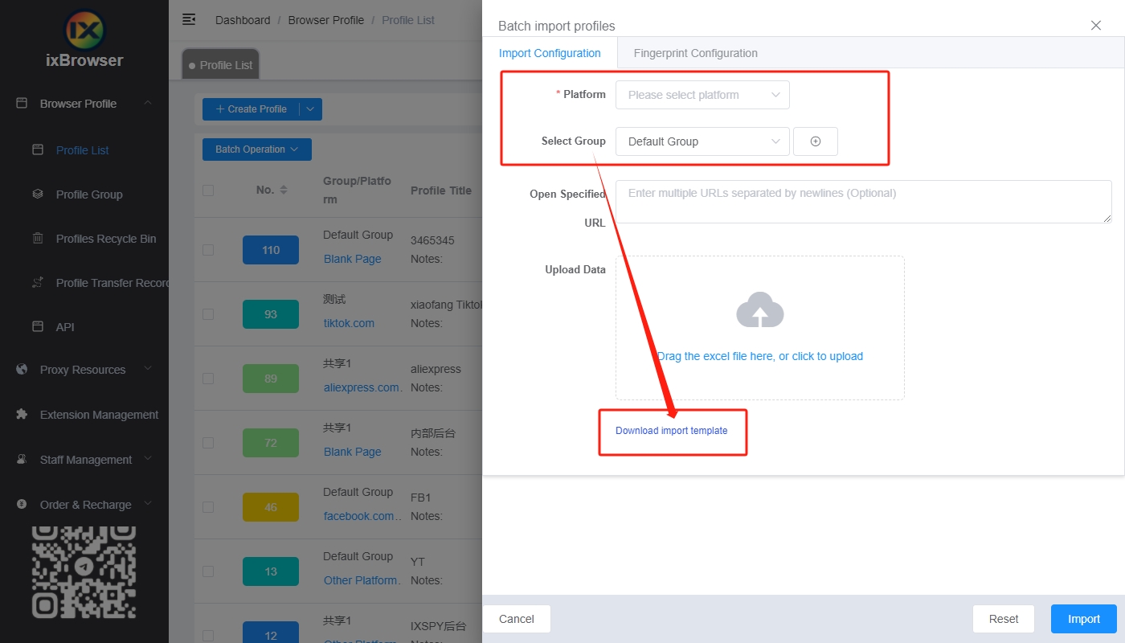Open Extension Management menu item

point(100,415)
